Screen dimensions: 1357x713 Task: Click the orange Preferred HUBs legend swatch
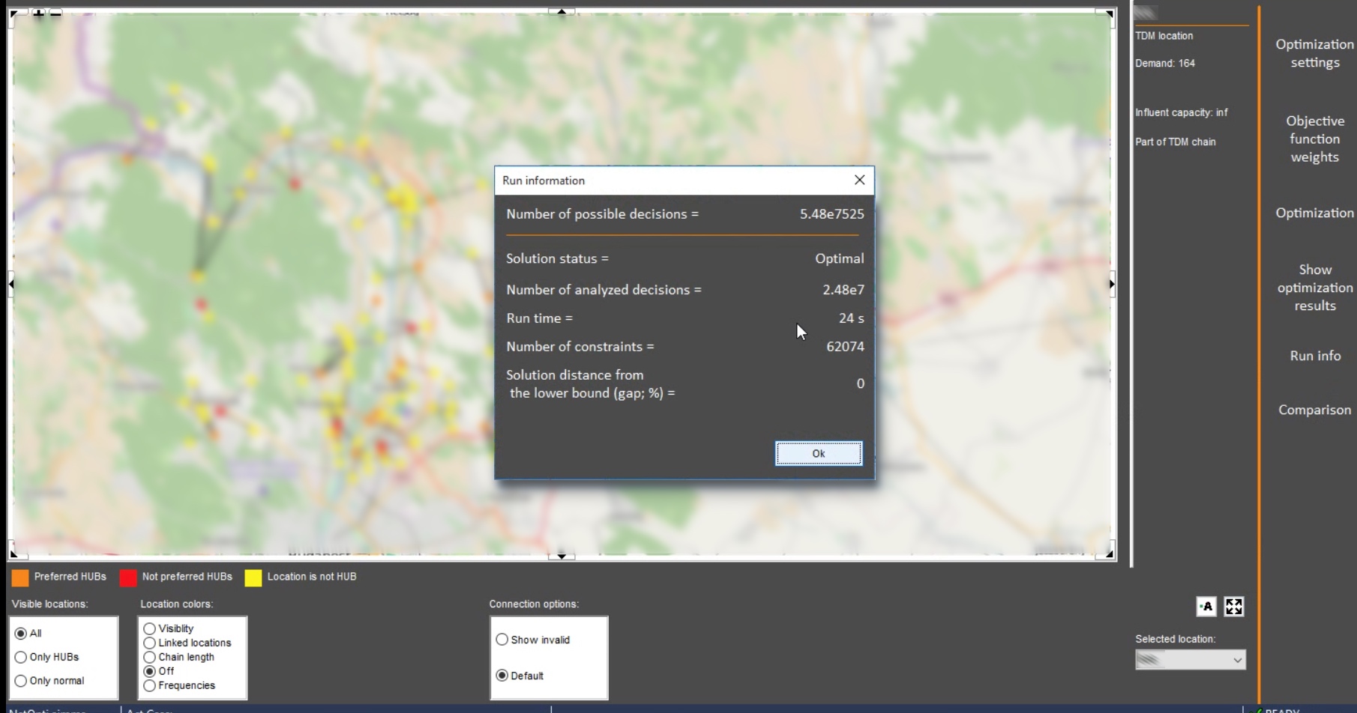[x=20, y=577]
